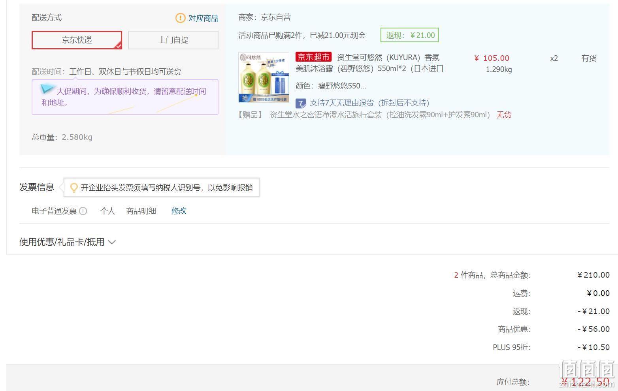This screenshot has height=391, width=618.
Task: Click the info icon beside 电子普通发票
Action: (x=83, y=211)
